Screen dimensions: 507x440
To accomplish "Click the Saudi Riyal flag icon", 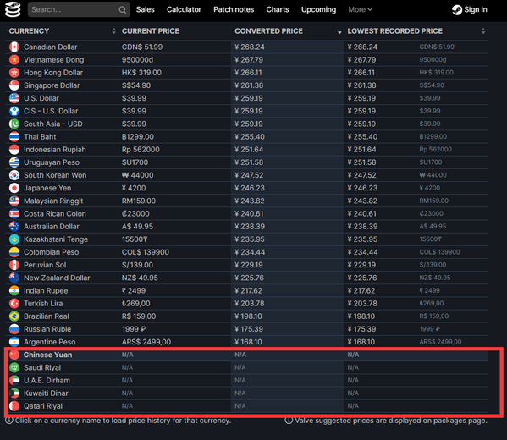I will point(14,367).
